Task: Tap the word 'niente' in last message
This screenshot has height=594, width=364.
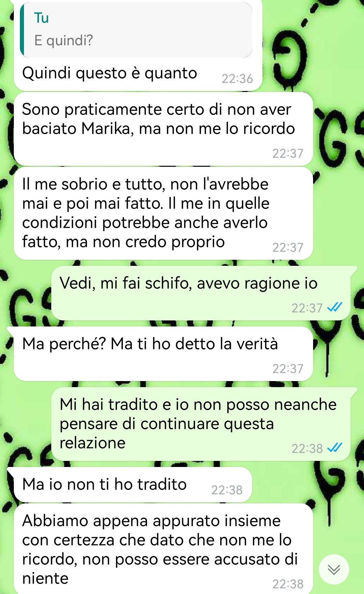Action: coord(45,579)
